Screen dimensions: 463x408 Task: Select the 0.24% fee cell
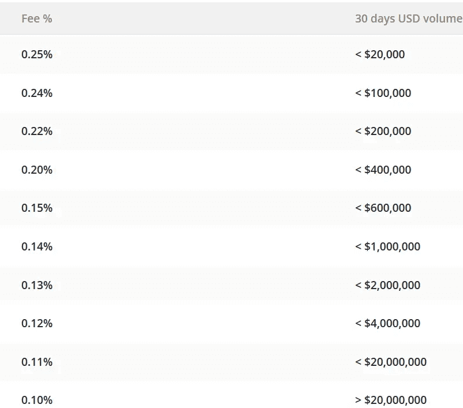(37, 93)
